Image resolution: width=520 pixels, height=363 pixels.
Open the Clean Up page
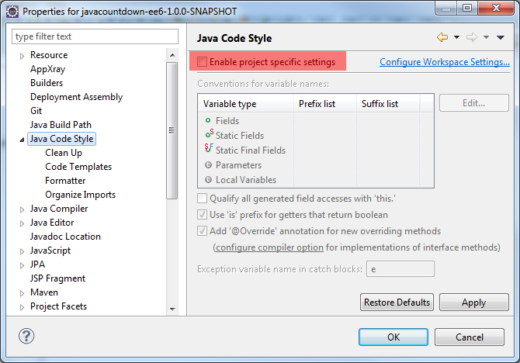tap(64, 153)
